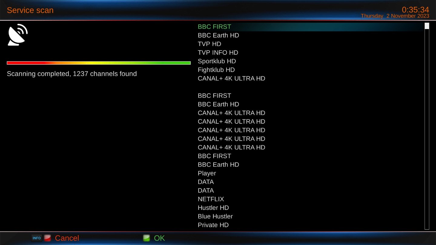Select the Player service entry
The height and width of the screenshot is (245, 436).
click(207, 173)
